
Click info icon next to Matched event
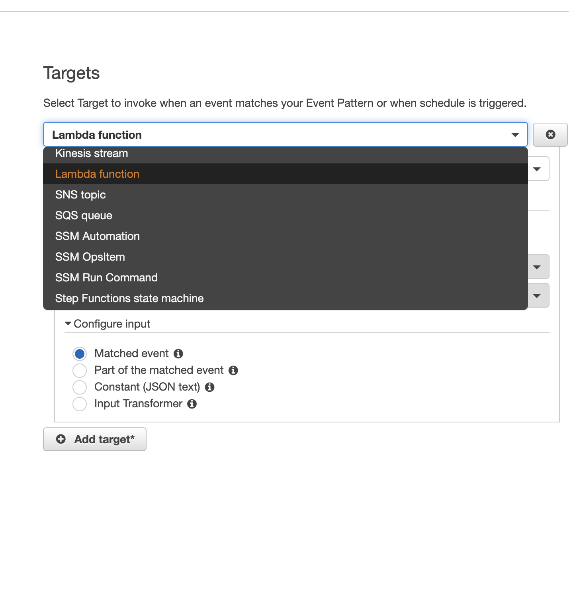(178, 353)
